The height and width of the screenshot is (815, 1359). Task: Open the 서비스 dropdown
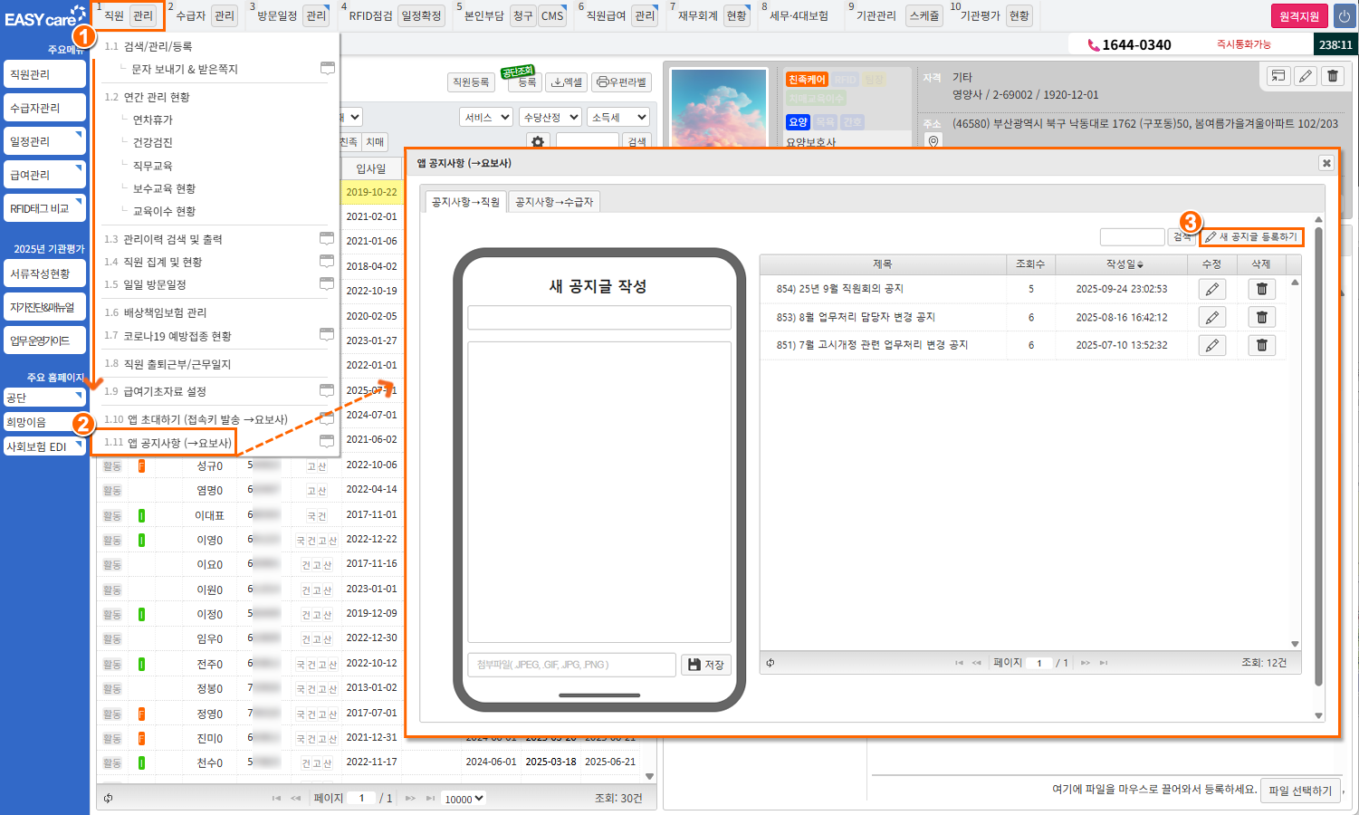click(487, 118)
